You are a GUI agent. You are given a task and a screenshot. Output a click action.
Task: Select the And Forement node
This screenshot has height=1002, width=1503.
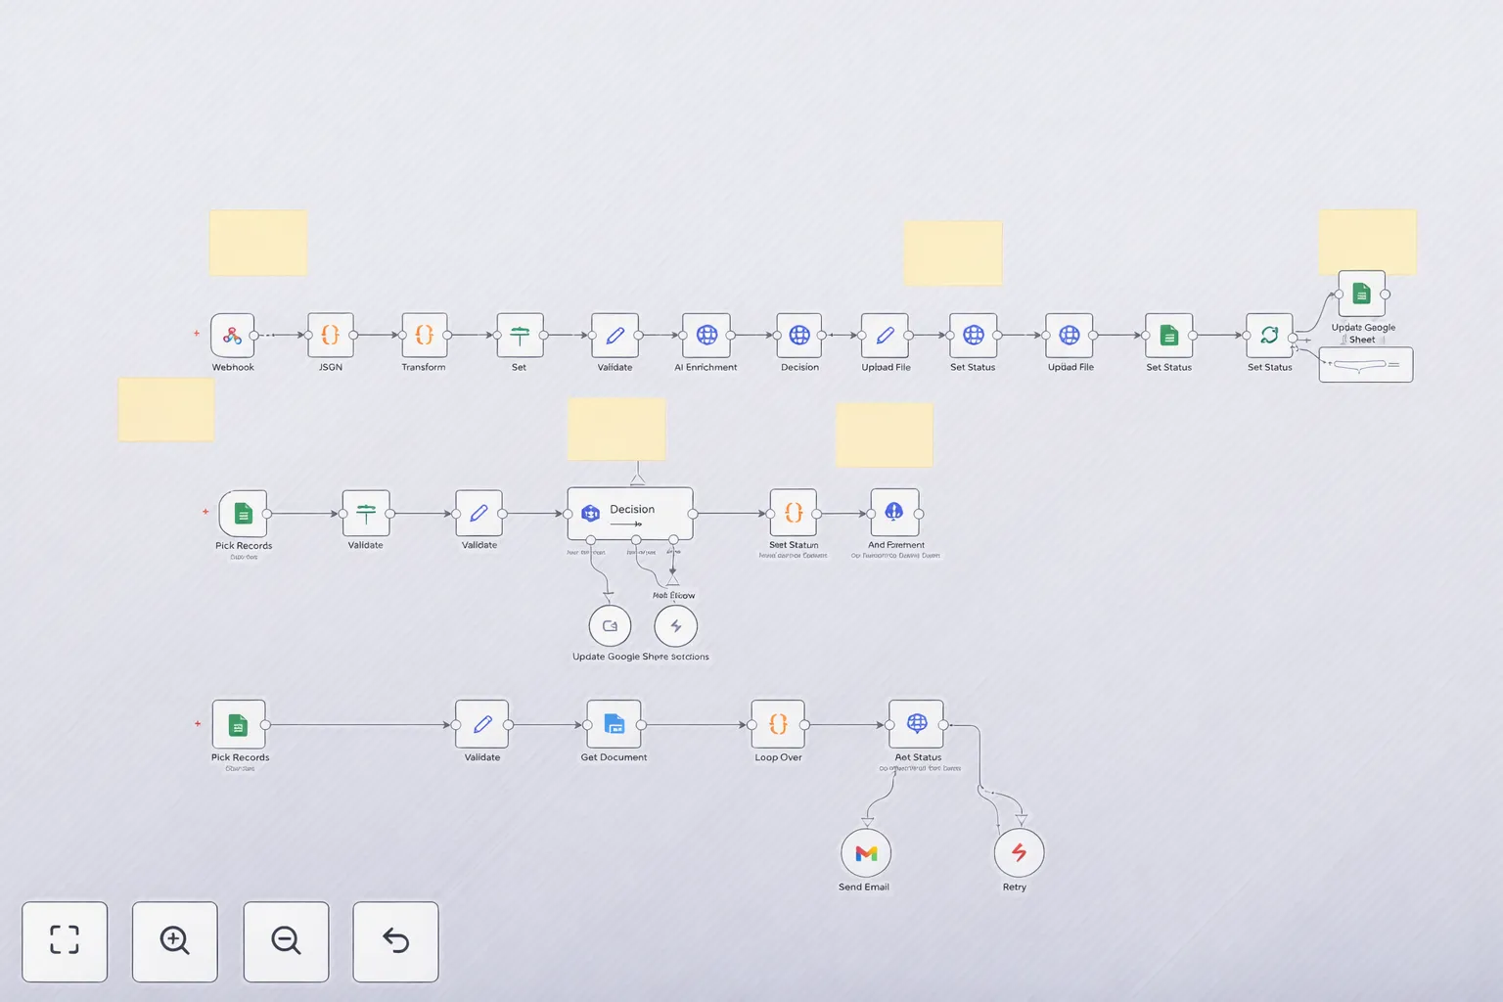point(894,513)
